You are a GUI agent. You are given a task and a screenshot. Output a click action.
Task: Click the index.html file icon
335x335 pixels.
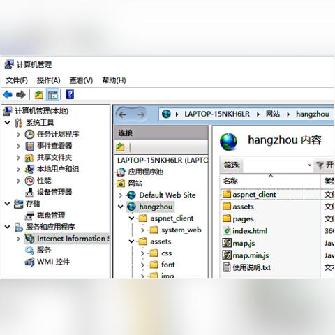pyautogui.click(x=227, y=231)
